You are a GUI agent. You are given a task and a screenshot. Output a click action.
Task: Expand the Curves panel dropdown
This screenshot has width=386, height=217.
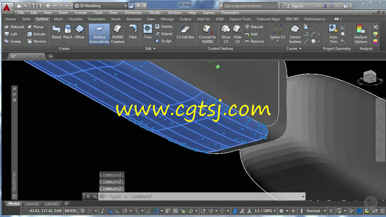coord(294,49)
